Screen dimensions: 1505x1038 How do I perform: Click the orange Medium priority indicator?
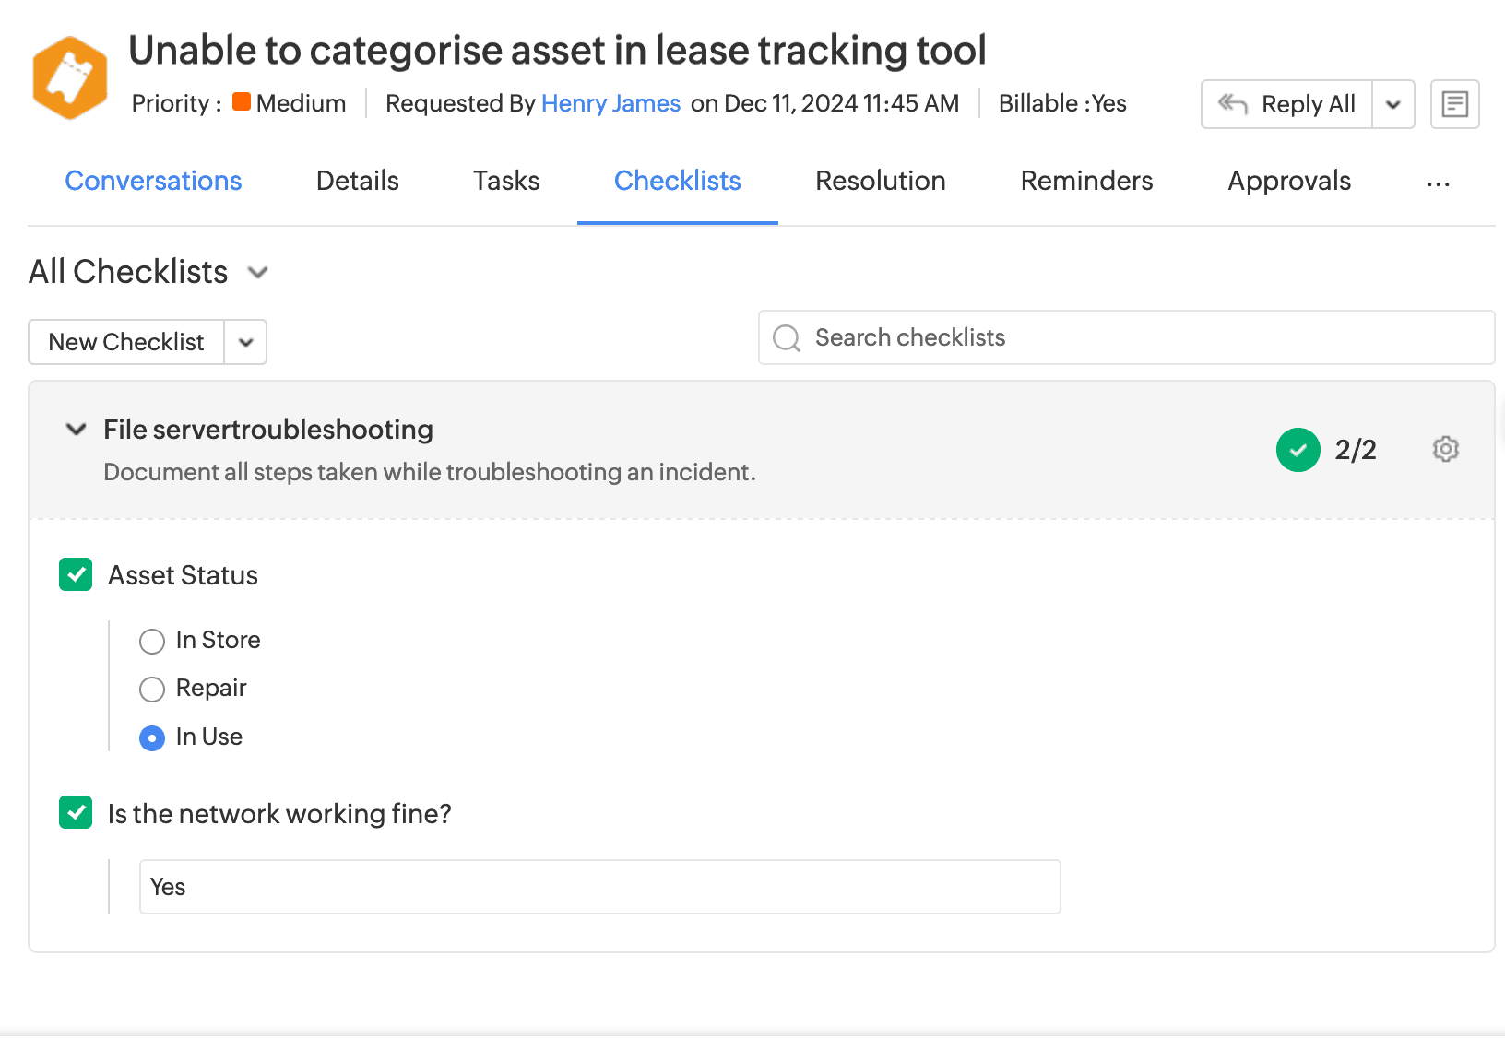click(242, 102)
